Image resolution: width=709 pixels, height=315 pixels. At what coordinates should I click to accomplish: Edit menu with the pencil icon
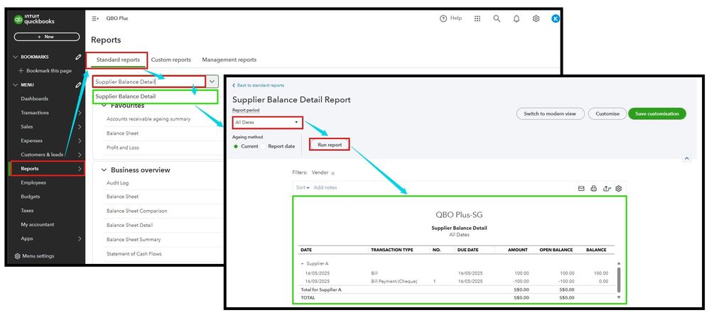78,85
